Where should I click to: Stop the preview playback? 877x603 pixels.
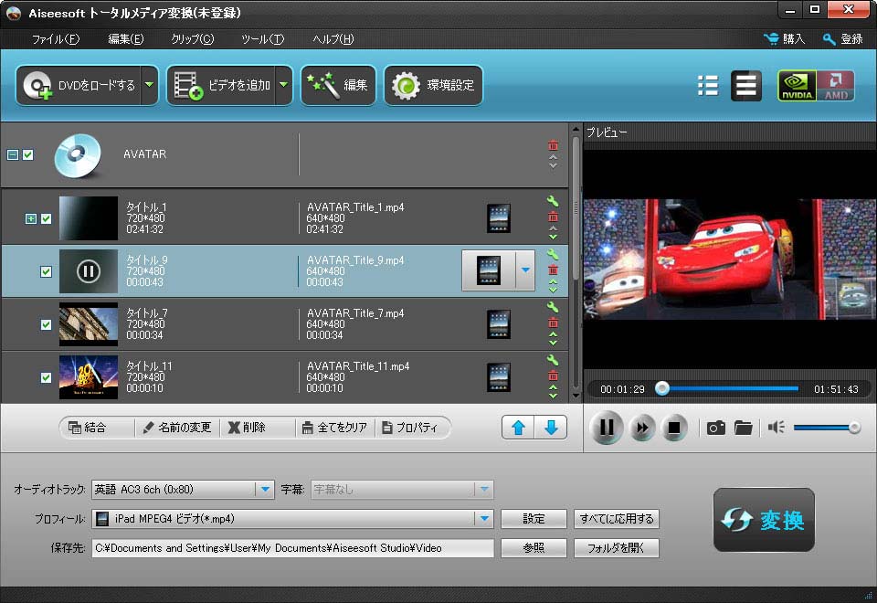(x=674, y=428)
